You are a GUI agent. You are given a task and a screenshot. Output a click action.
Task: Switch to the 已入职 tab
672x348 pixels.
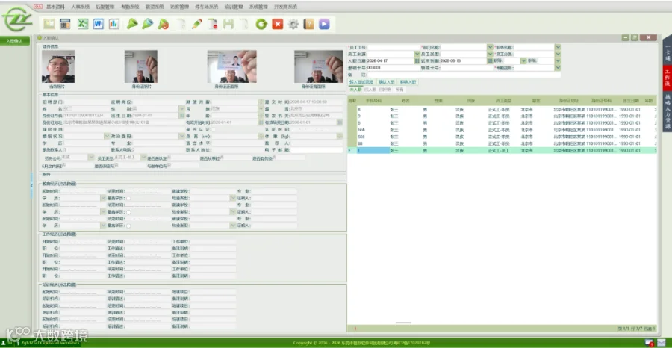(370, 90)
